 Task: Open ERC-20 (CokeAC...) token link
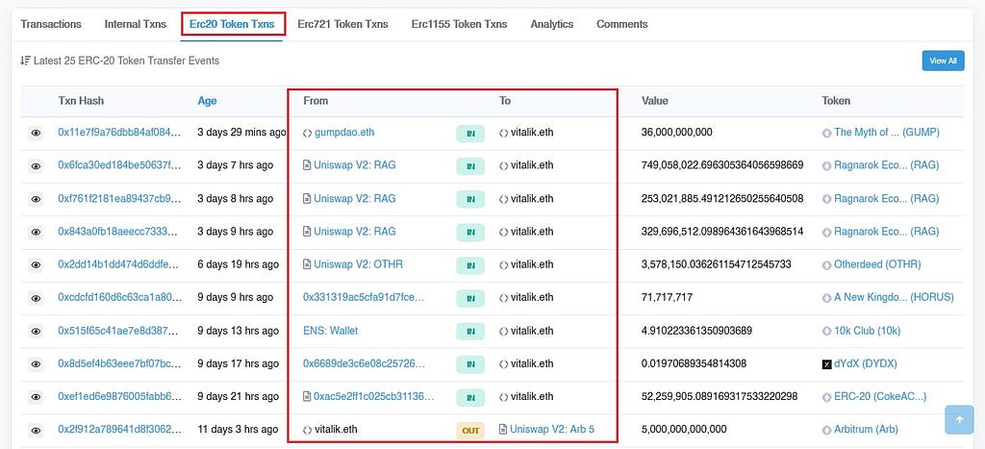point(880,396)
